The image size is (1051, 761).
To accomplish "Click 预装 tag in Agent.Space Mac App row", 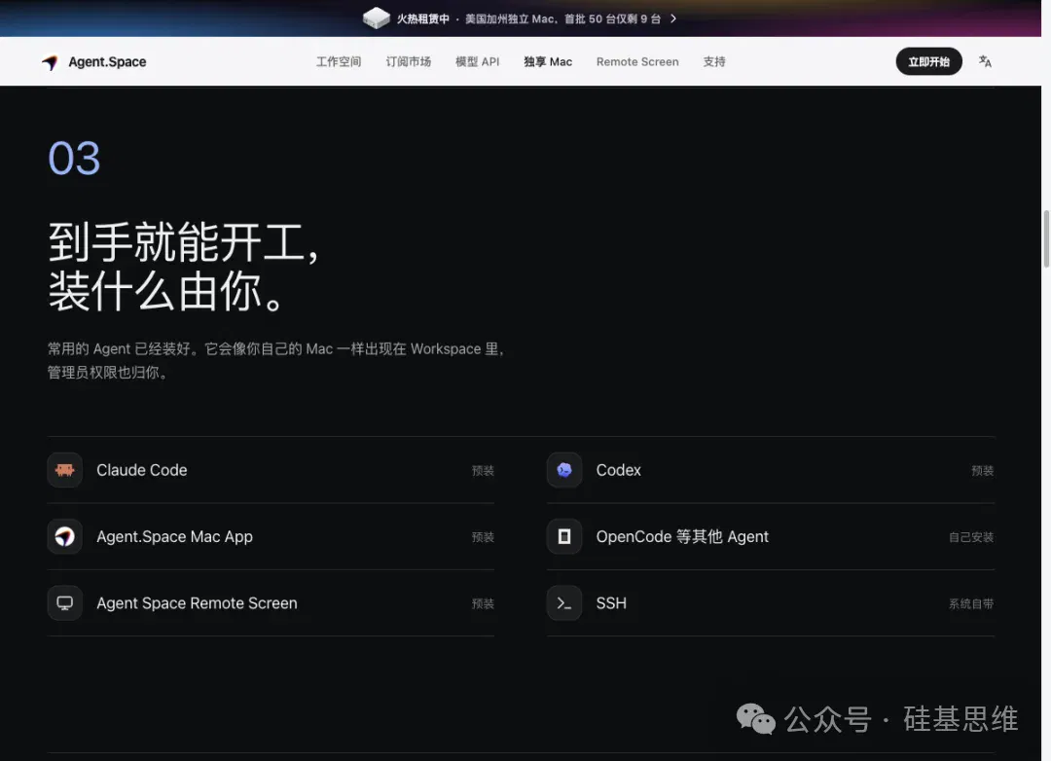I will click(x=483, y=537).
